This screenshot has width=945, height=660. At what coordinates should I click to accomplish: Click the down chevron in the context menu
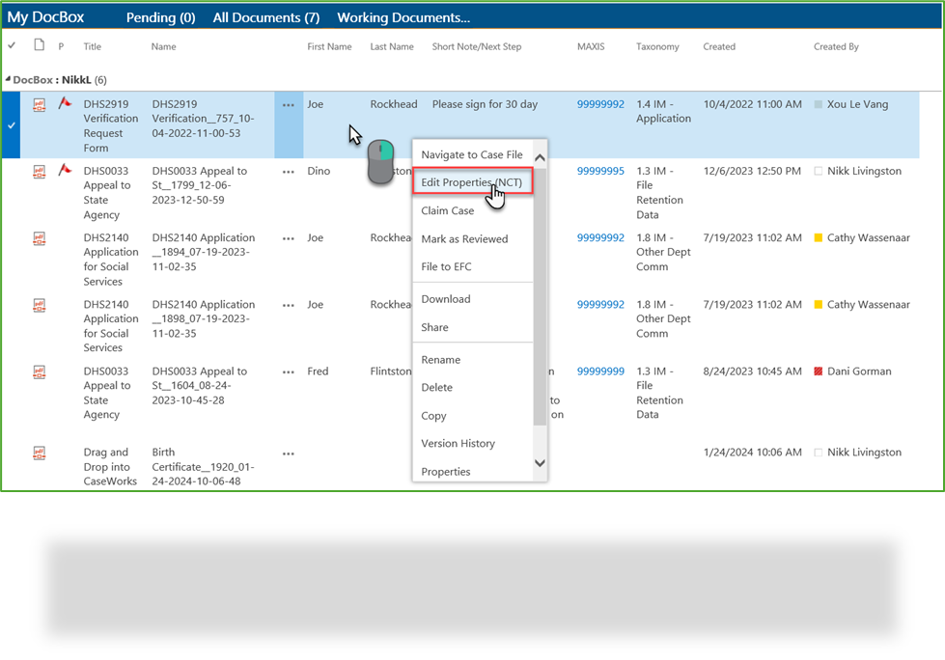[539, 464]
